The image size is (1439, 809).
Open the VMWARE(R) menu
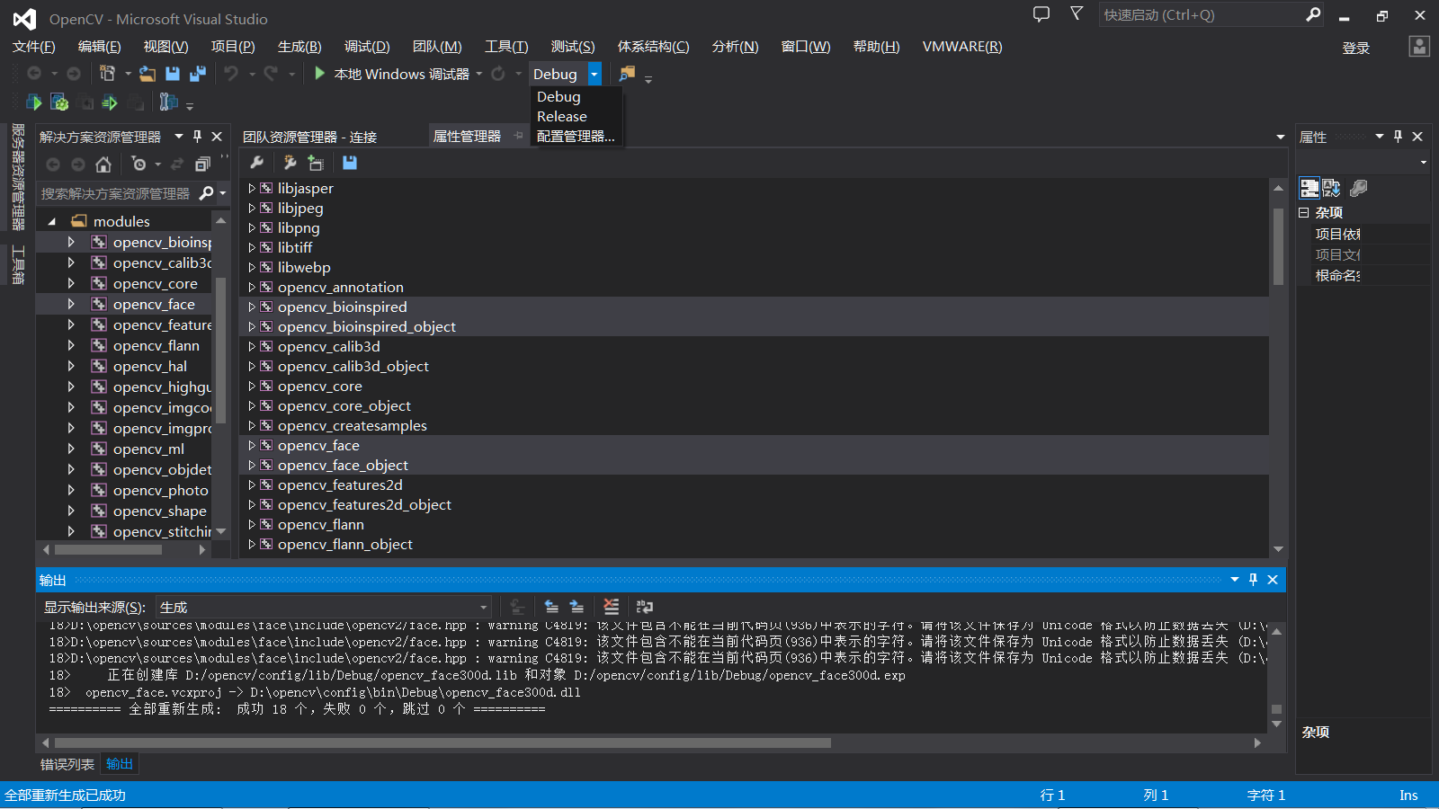point(962,47)
